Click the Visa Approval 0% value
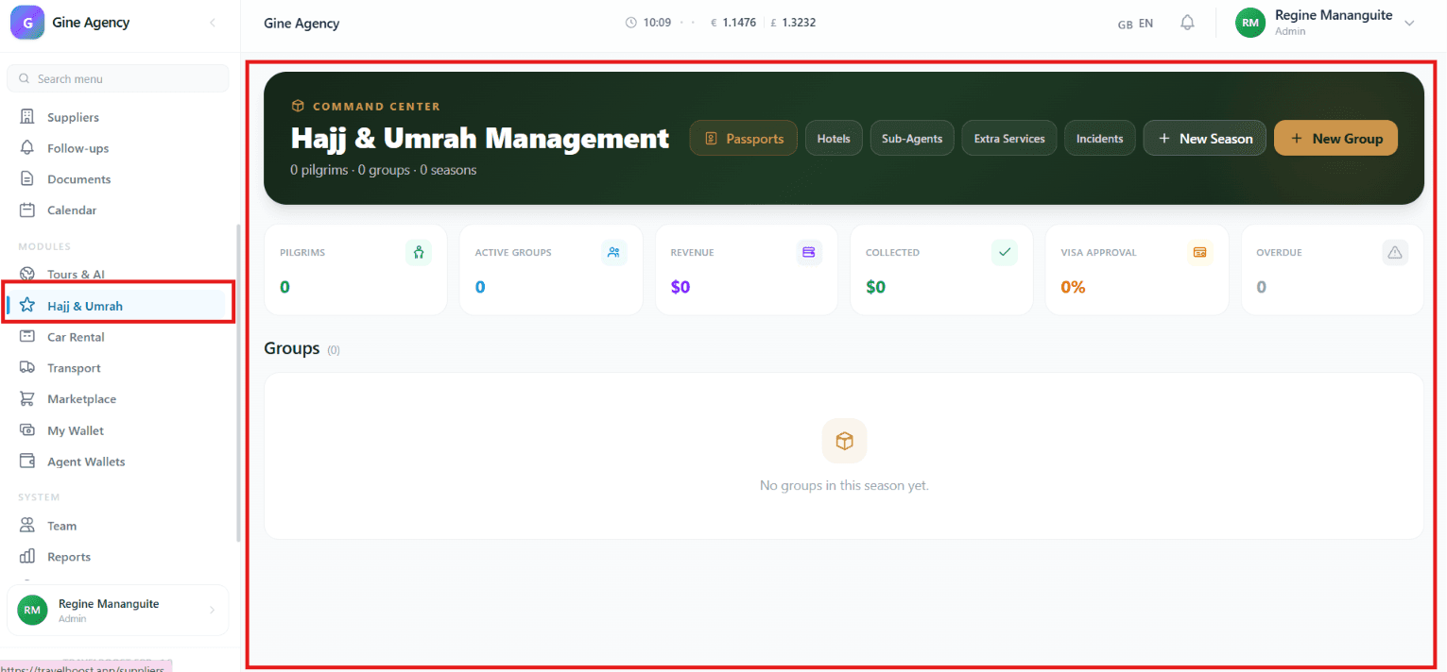This screenshot has width=1447, height=672. [1073, 287]
